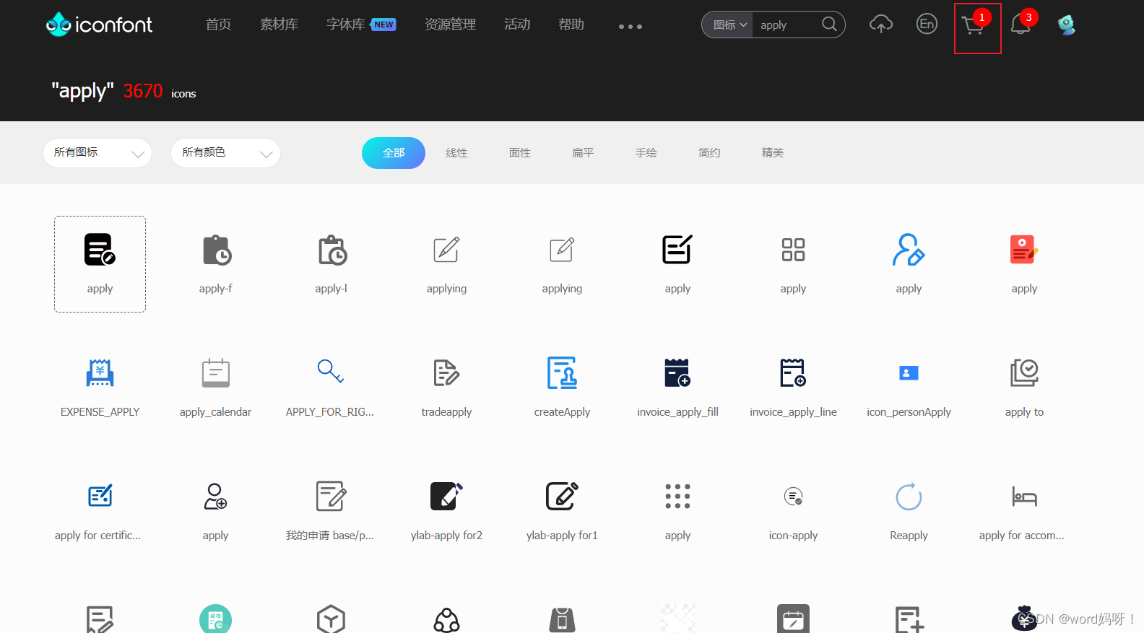Filter by 面性 style

pos(520,153)
